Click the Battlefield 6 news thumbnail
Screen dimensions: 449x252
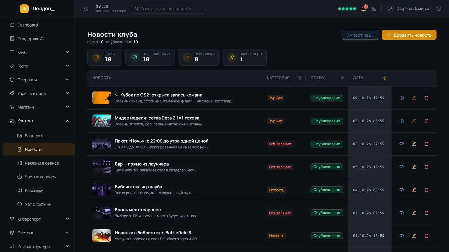pyautogui.click(x=102, y=236)
